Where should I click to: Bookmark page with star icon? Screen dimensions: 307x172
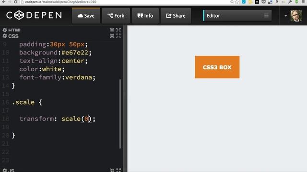tap(237, 2)
